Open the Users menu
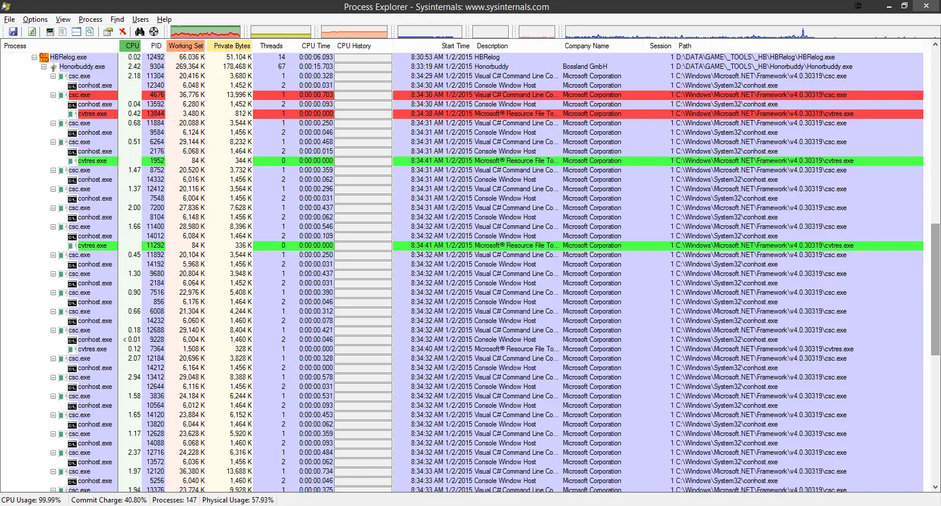The image size is (941, 506). [141, 19]
